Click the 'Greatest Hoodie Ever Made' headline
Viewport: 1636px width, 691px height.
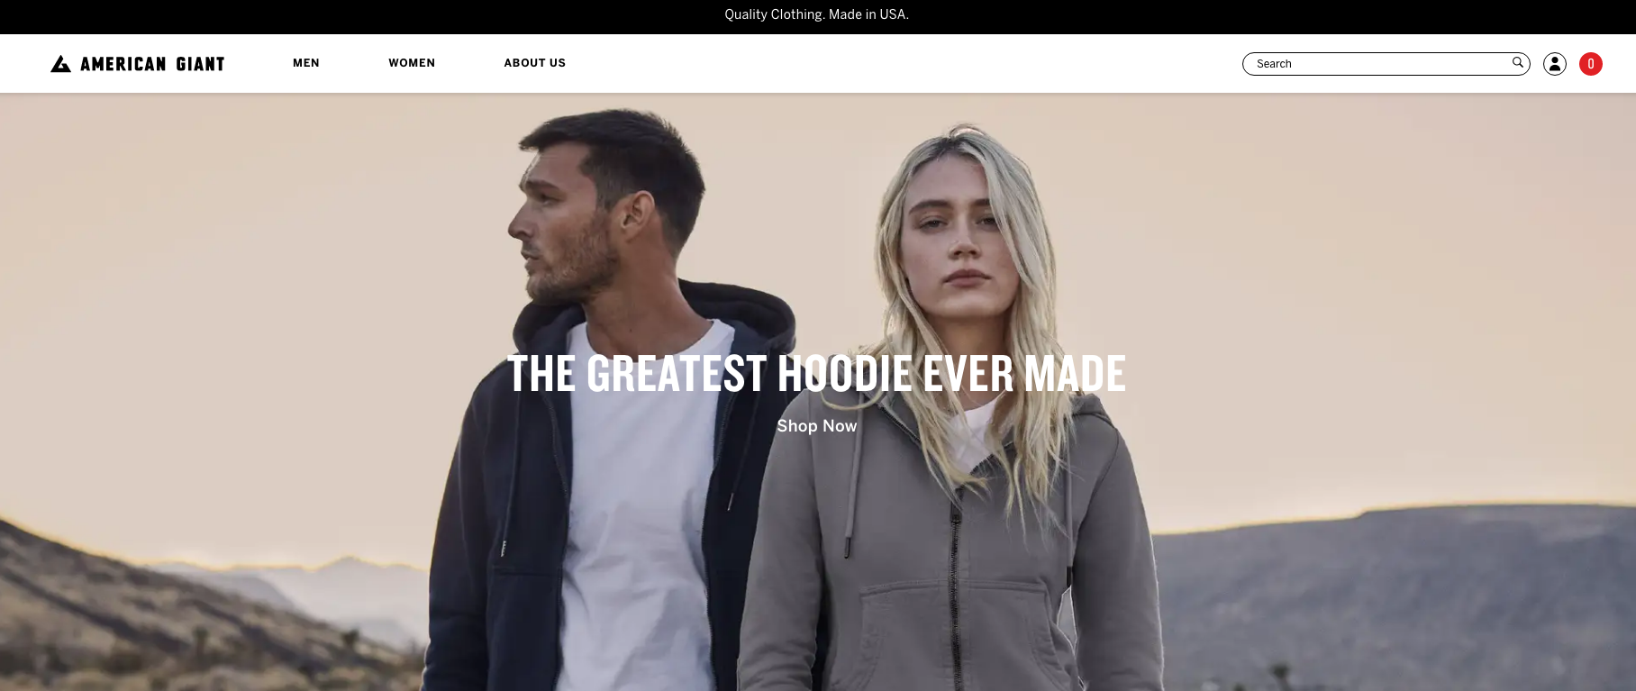coord(816,374)
